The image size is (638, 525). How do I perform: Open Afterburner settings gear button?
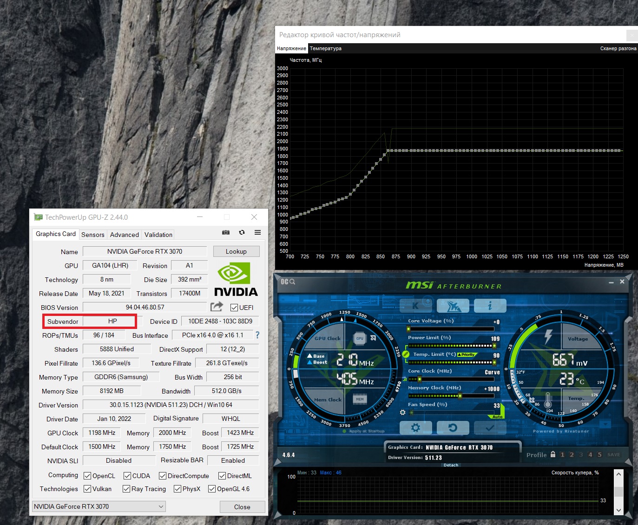point(416,427)
